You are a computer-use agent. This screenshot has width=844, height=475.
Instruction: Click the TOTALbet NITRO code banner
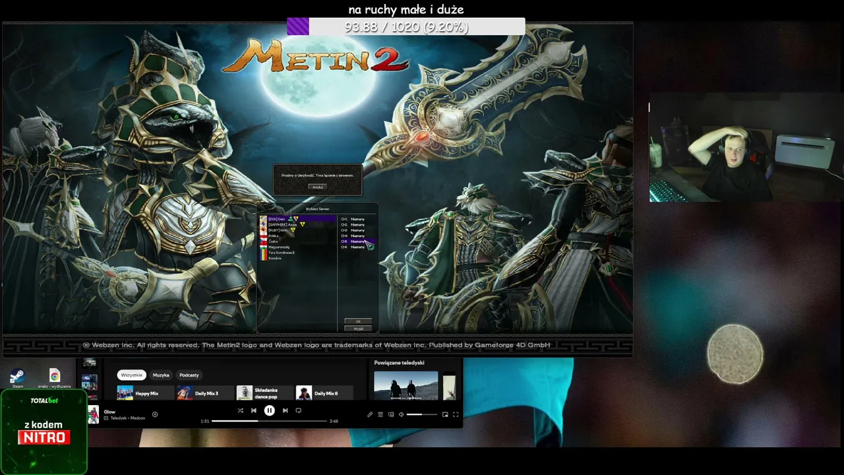(44, 431)
